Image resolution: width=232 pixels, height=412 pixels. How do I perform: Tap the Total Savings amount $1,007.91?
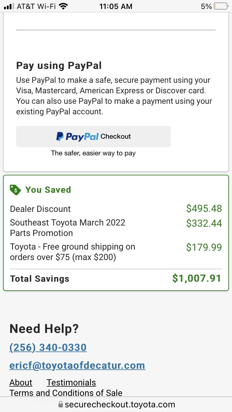tap(197, 279)
